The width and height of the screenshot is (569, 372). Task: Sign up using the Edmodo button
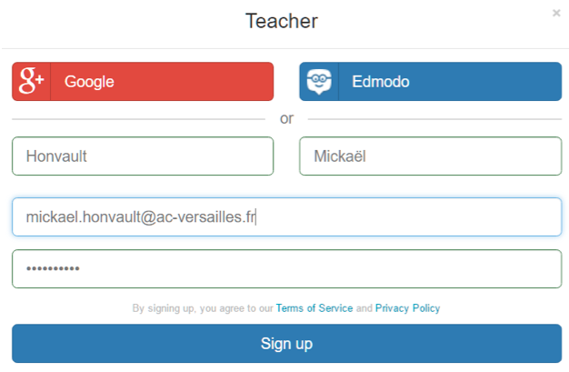point(449,81)
